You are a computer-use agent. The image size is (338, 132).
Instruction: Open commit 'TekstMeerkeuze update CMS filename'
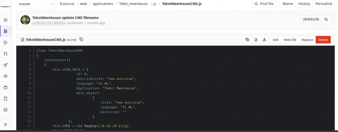point(65,17)
